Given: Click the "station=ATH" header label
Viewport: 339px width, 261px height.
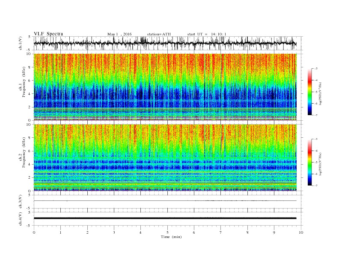Looking at the screenshot, I should [x=159, y=34].
